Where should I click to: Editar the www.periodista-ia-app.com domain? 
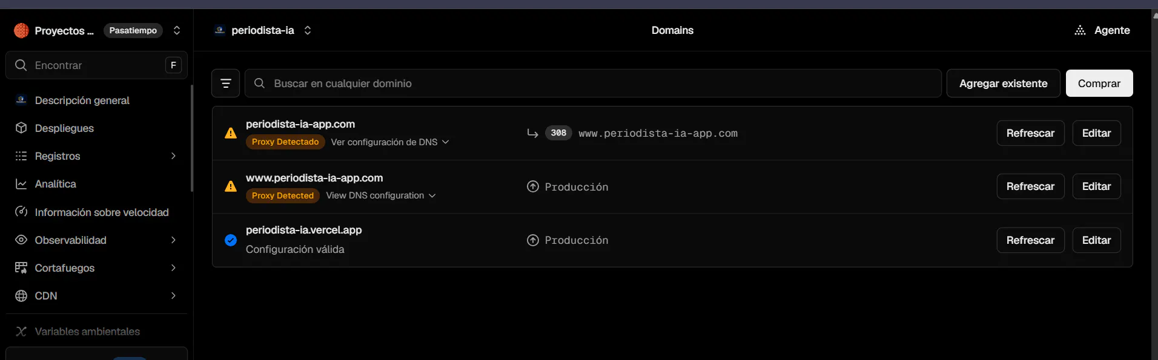1096,186
